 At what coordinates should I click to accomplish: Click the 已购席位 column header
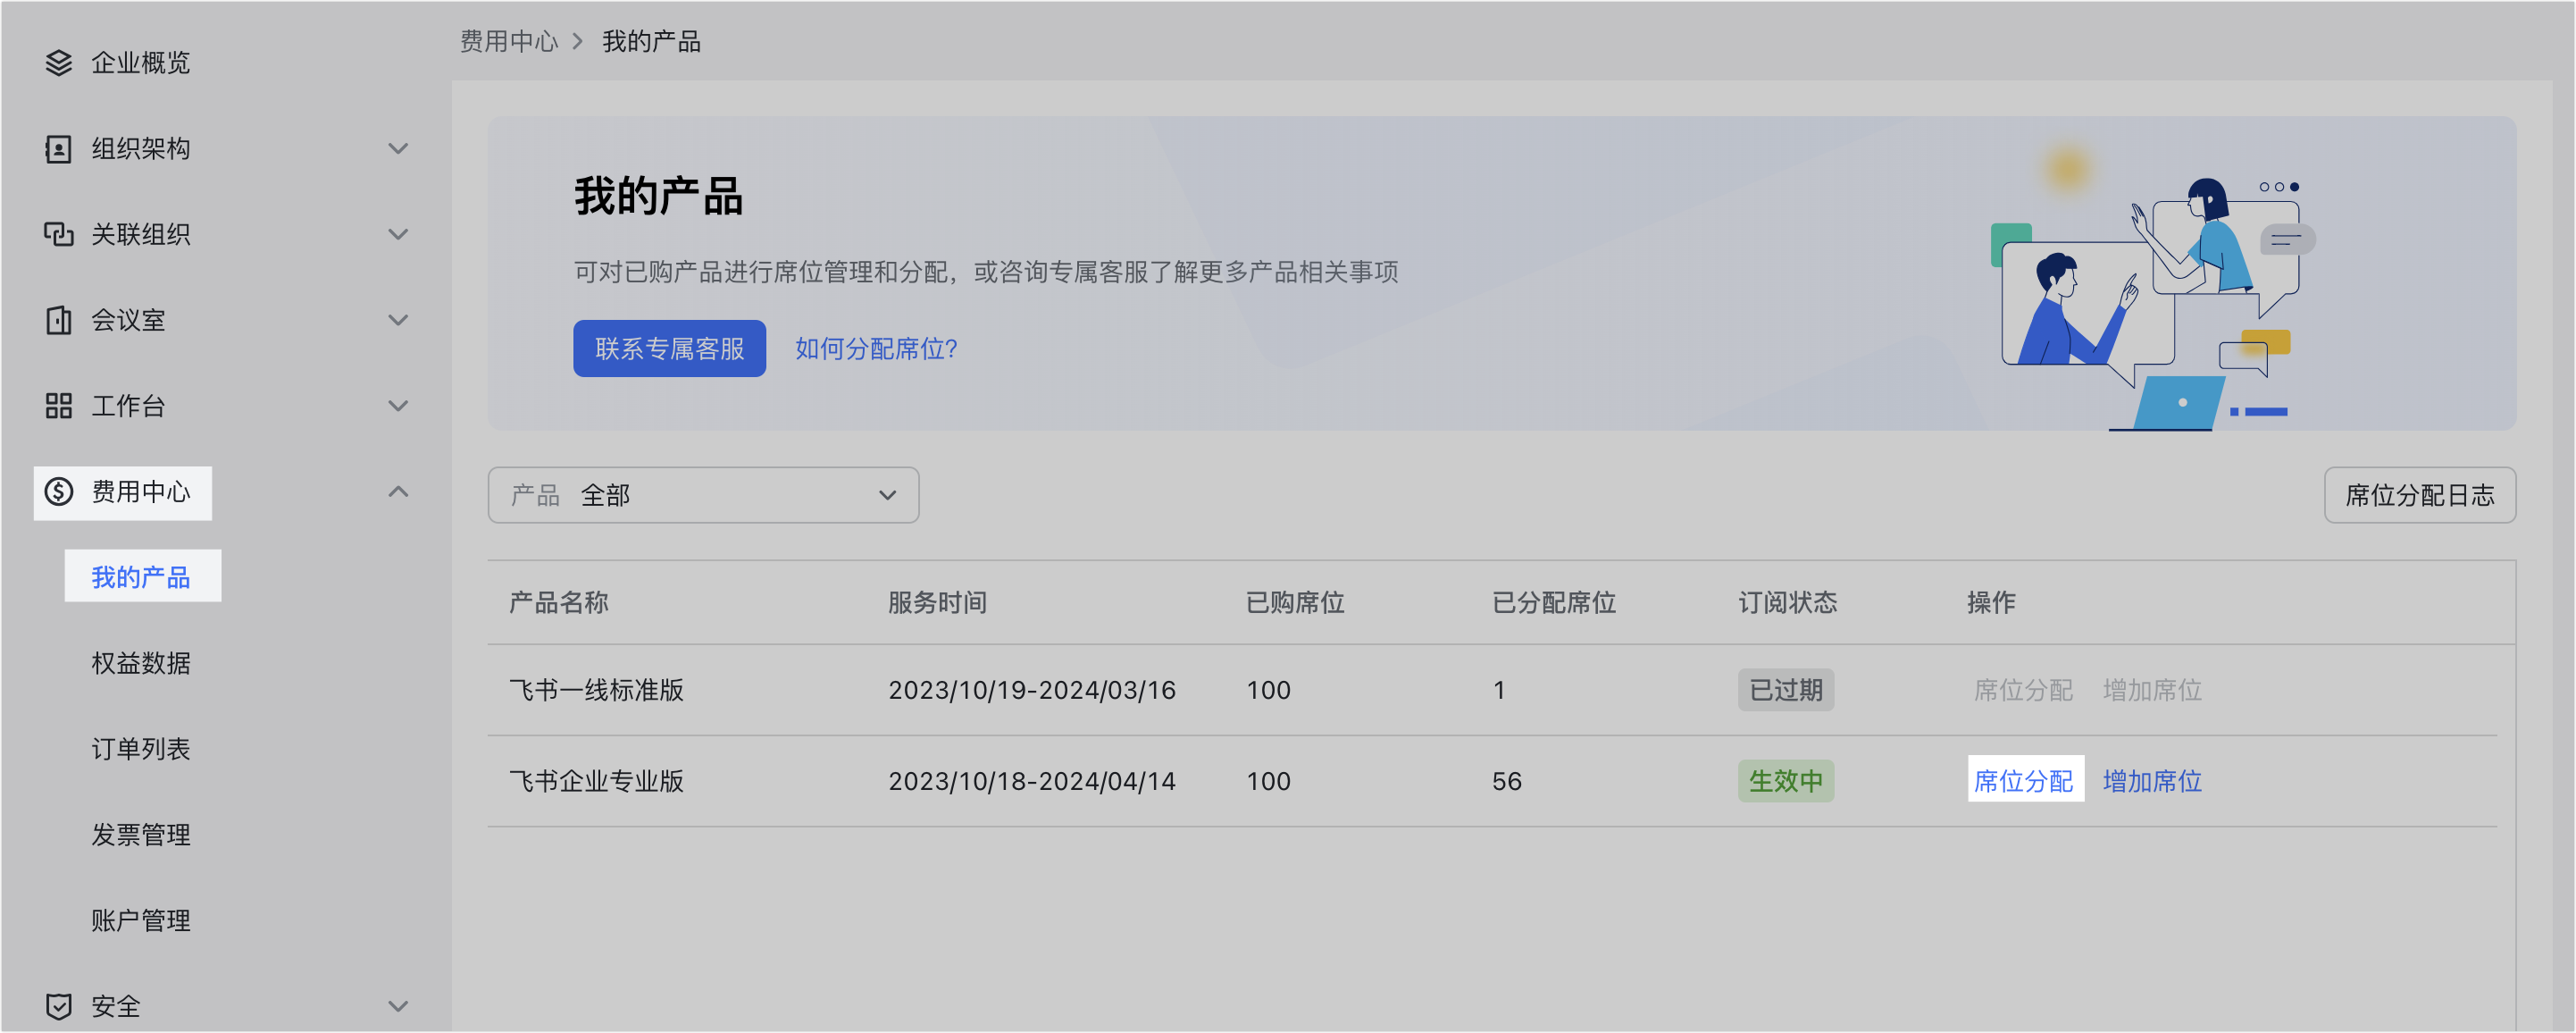(1295, 602)
